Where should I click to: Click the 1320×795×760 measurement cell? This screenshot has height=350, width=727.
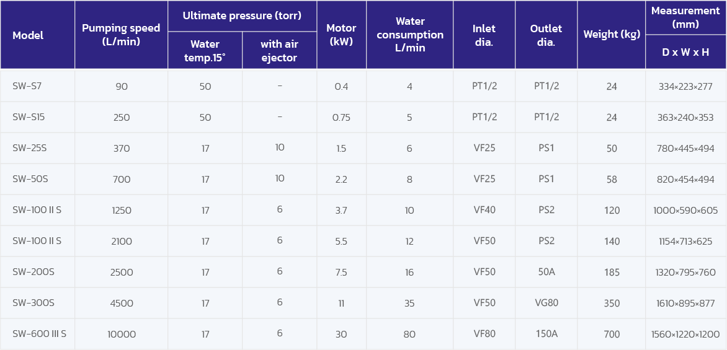pyautogui.click(x=685, y=273)
